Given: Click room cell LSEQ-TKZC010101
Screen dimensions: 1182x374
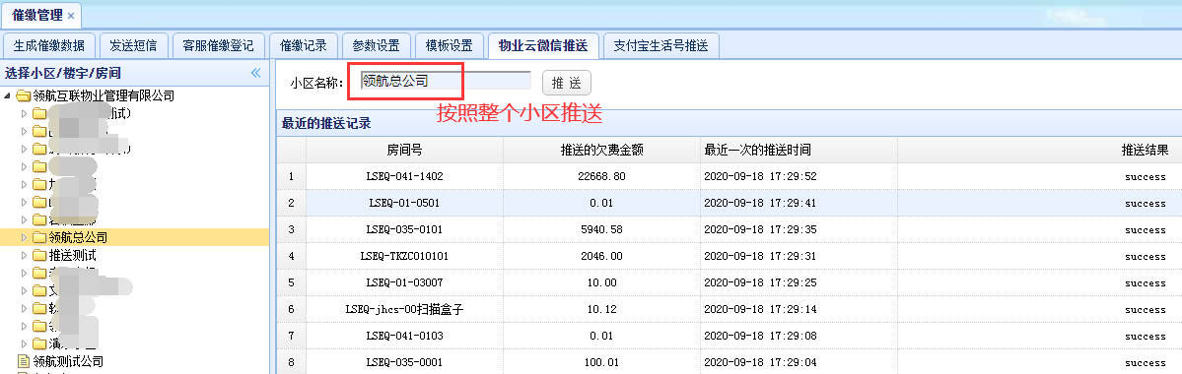Looking at the screenshot, I should point(405,256).
